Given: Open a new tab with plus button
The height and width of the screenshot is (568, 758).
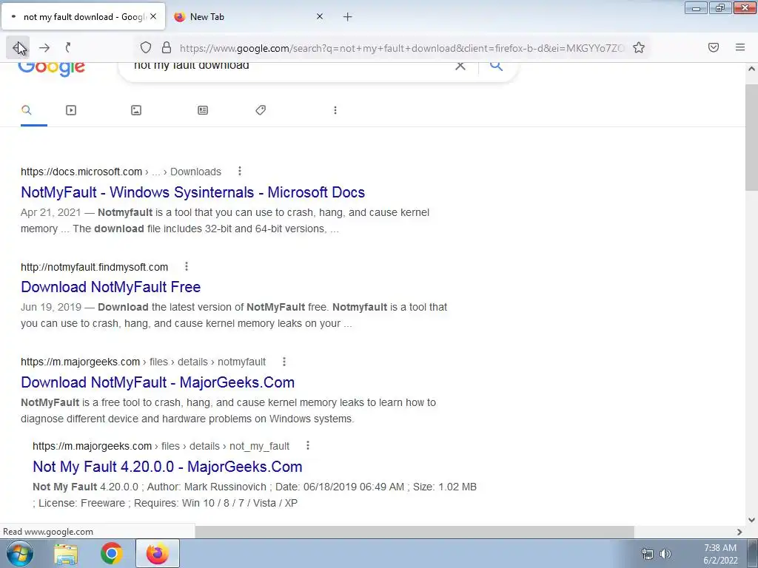Looking at the screenshot, I should (x=348, y=17).
